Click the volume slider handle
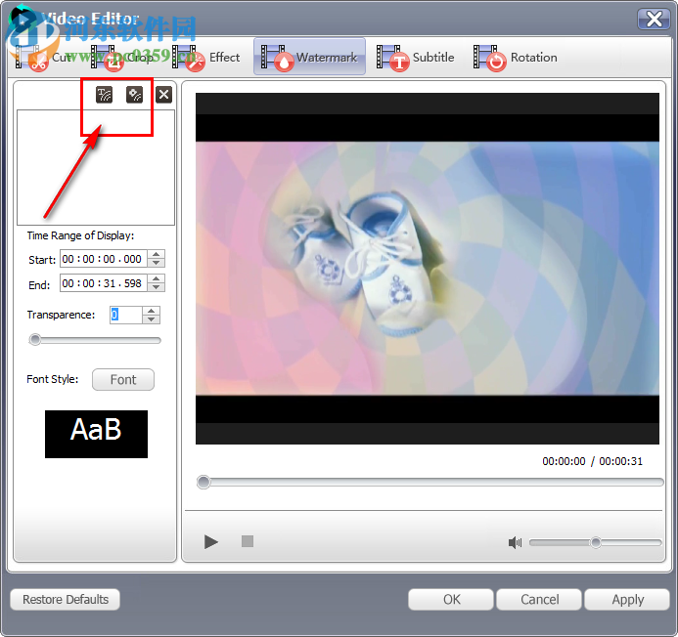678x637 pixels. point(596,542)
